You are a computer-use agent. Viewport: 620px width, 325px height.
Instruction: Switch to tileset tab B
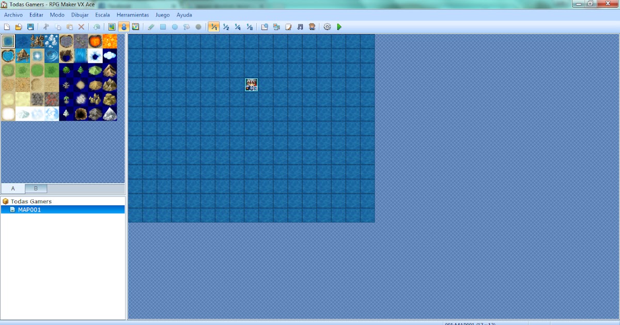(36, 189)
